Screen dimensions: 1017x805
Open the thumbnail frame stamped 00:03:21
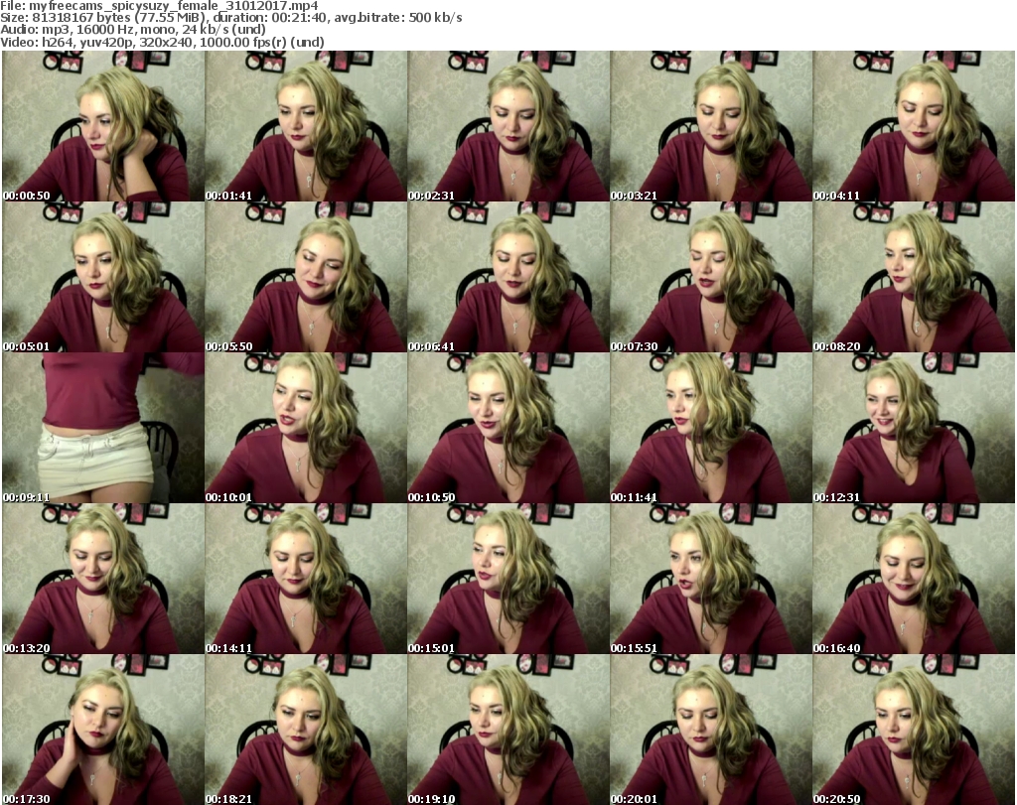tap(711, 126)
